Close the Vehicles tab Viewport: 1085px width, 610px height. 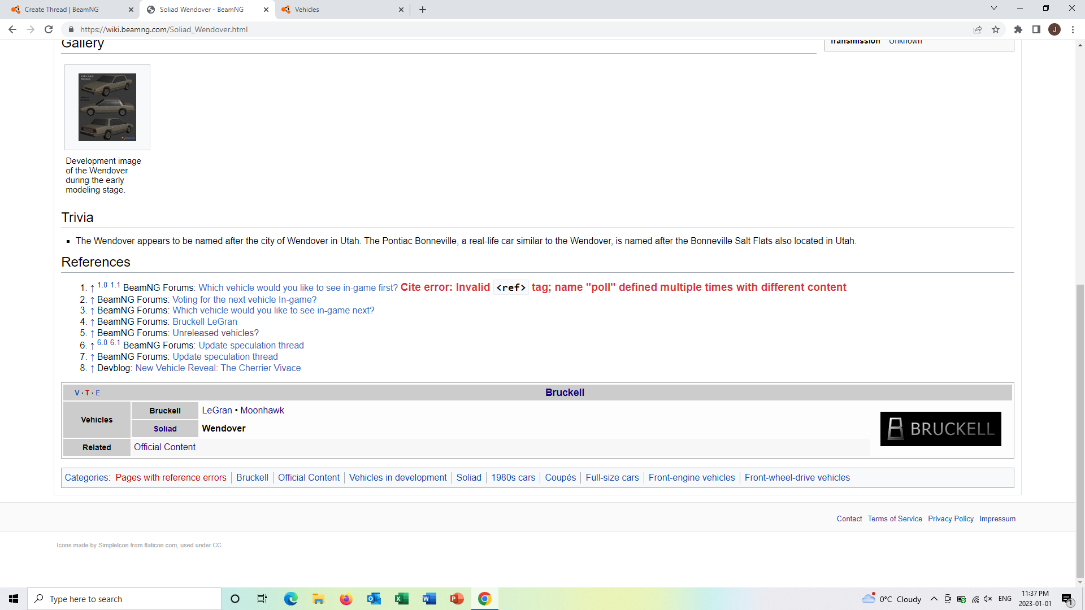[x=401, y=10]
